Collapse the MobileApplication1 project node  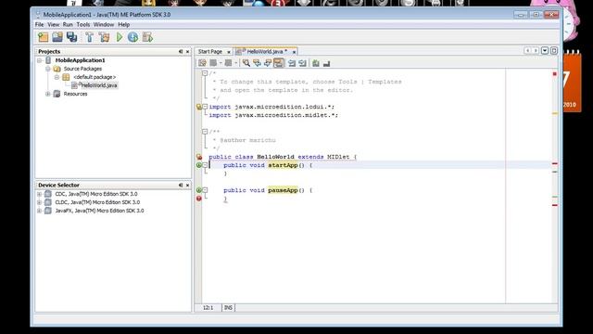(39, 60)
